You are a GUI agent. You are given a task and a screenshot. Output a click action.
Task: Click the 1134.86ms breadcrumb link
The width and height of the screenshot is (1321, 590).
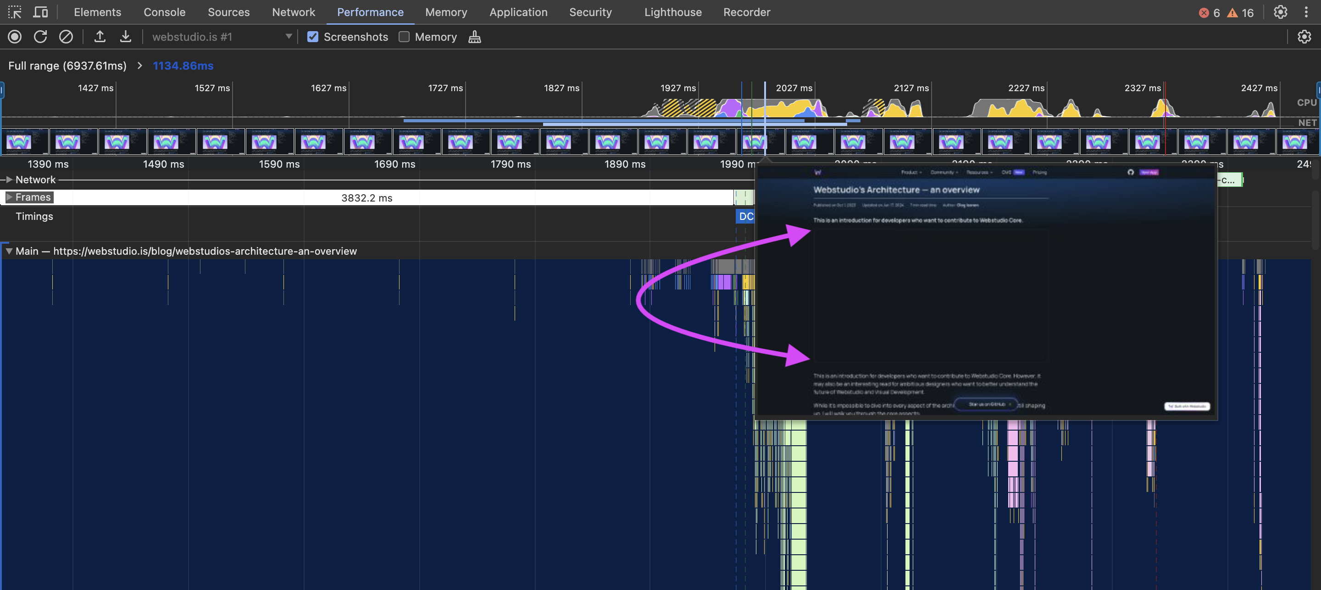(x=183, y=66)
